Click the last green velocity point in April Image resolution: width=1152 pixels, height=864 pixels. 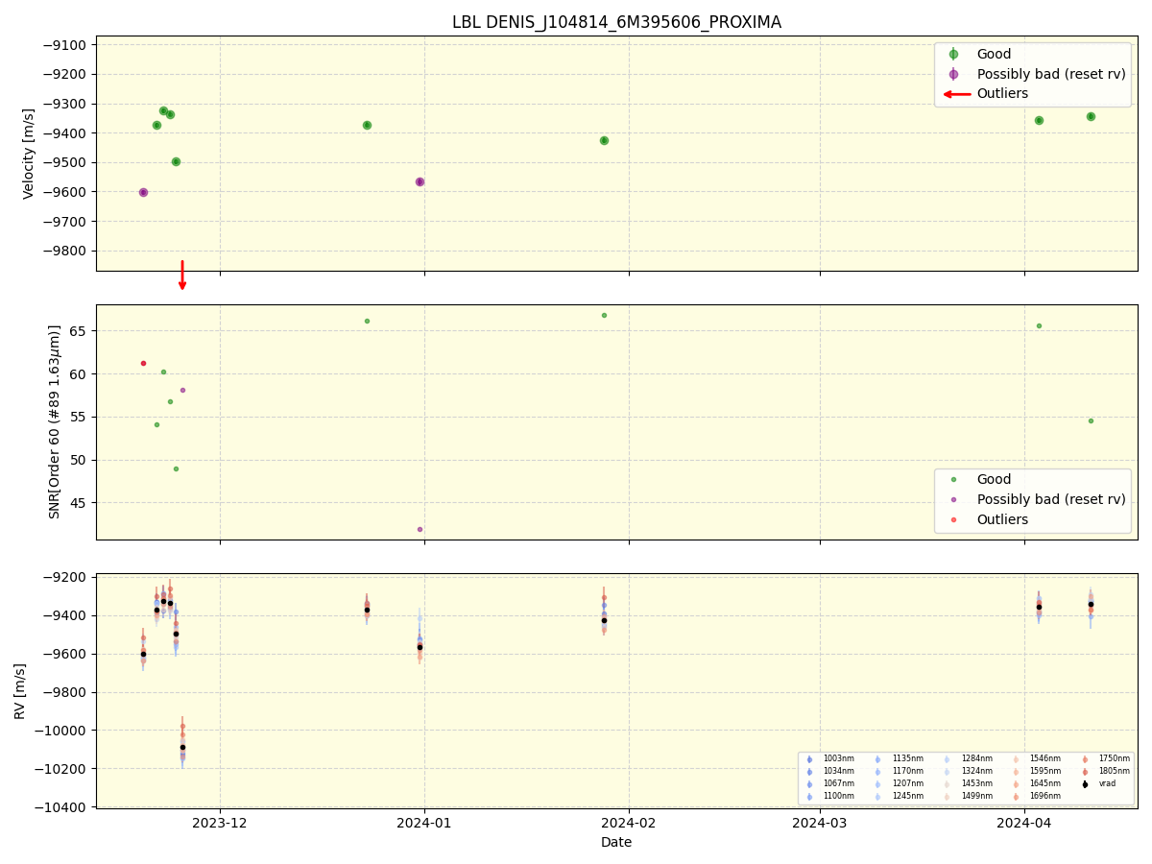(1091, 116)
